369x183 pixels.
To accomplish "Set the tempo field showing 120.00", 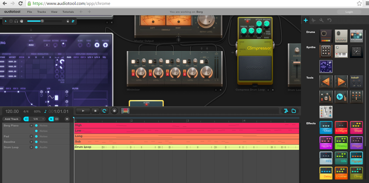I will (x=12, y=111).
